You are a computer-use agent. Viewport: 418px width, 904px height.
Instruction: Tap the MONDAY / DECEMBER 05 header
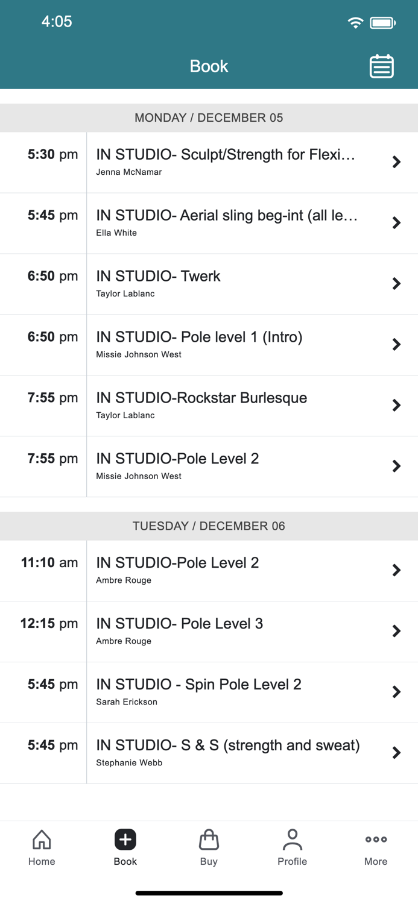click(209, 118)
